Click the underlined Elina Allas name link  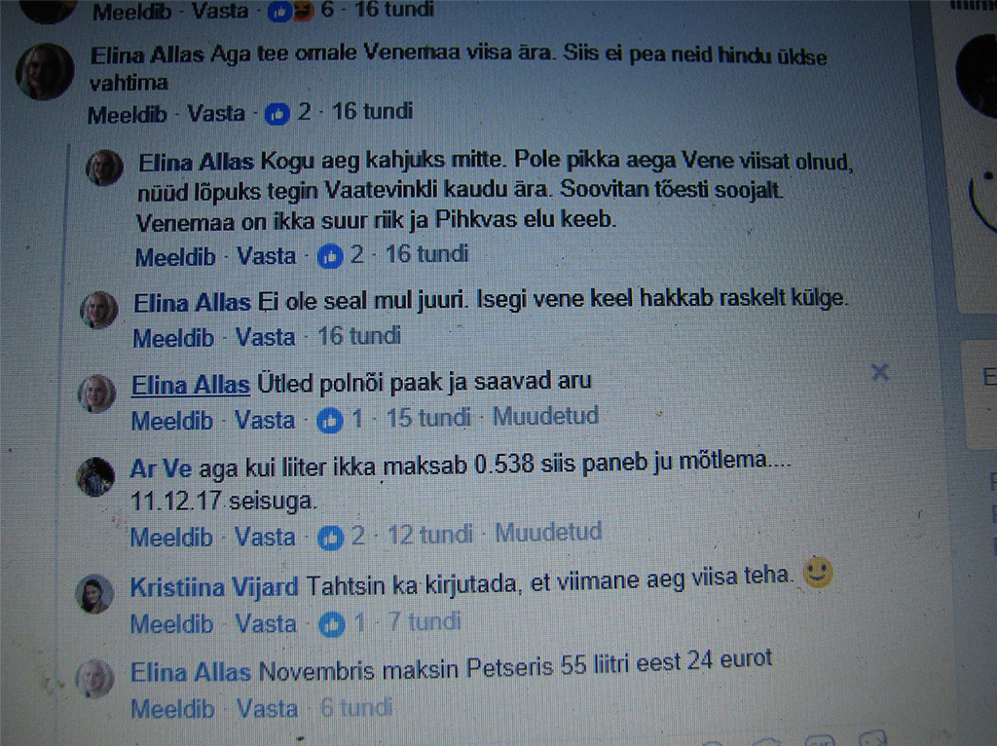pyautogui.click(x=191, y=385)
